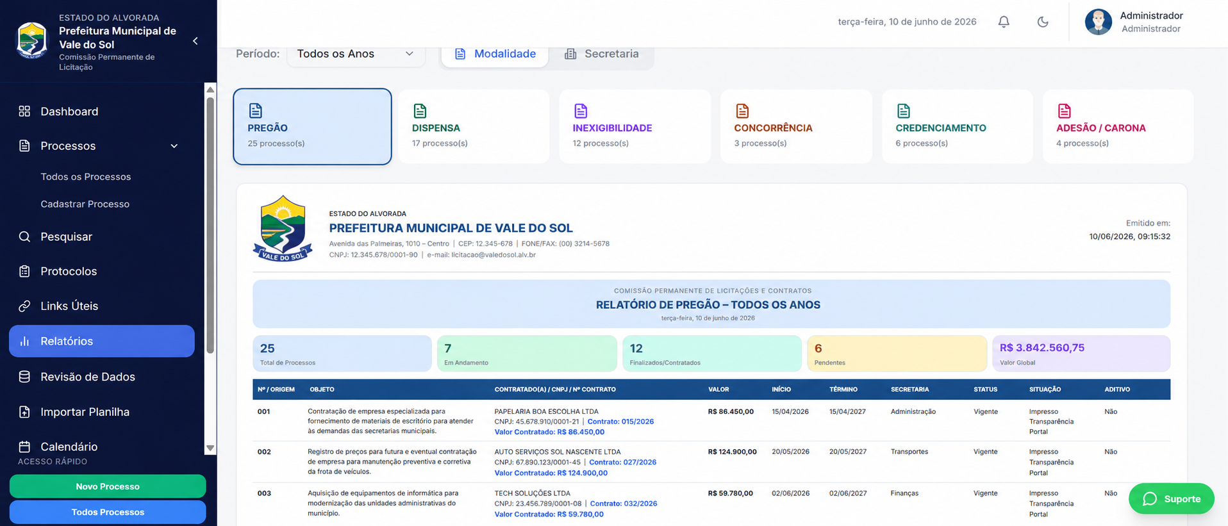The image size is (1228, 526).
Task: Click the 7 Em Andamento stat card
Action: point(527,354)
